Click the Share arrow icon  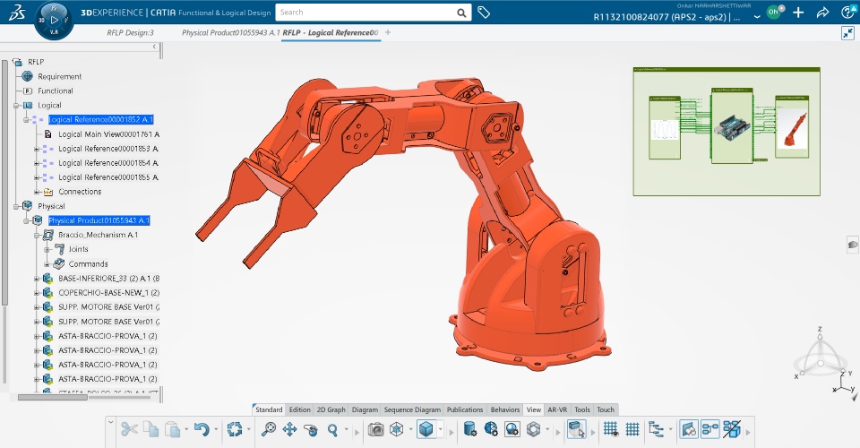click(x=822, y=13)
